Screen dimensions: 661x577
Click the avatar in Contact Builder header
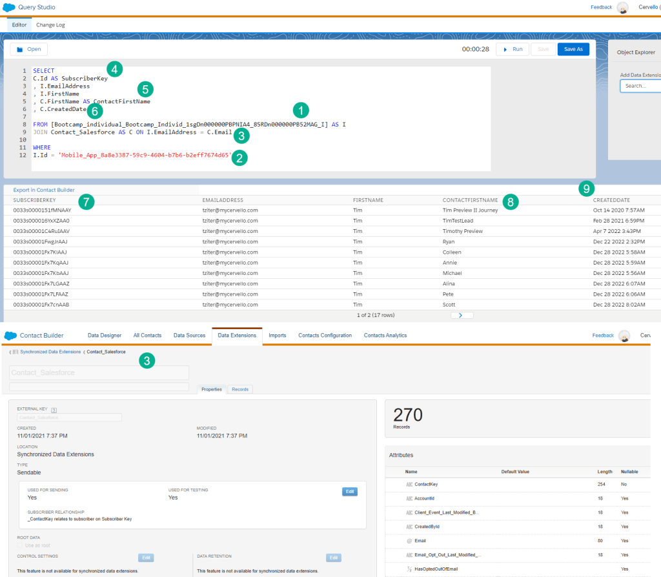pos(624,336)
